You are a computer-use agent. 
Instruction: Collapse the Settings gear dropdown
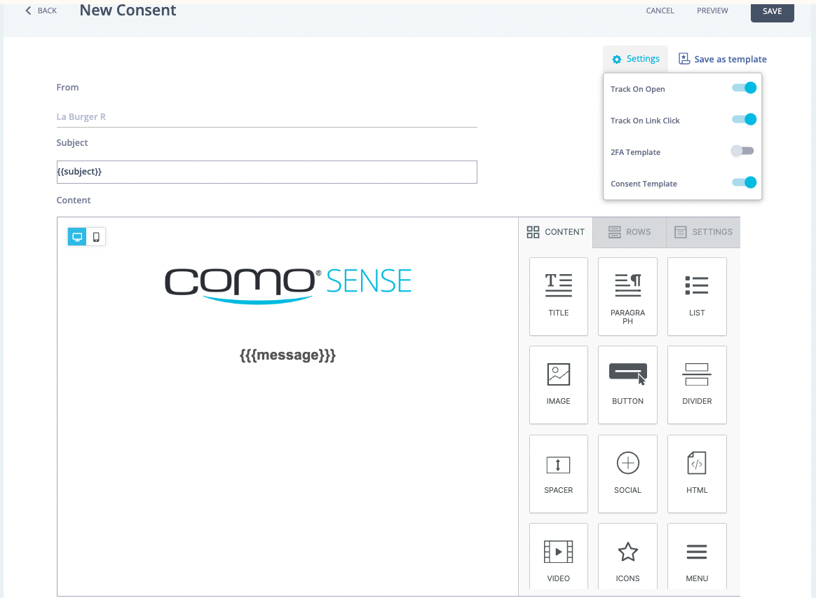pos(635,59)
